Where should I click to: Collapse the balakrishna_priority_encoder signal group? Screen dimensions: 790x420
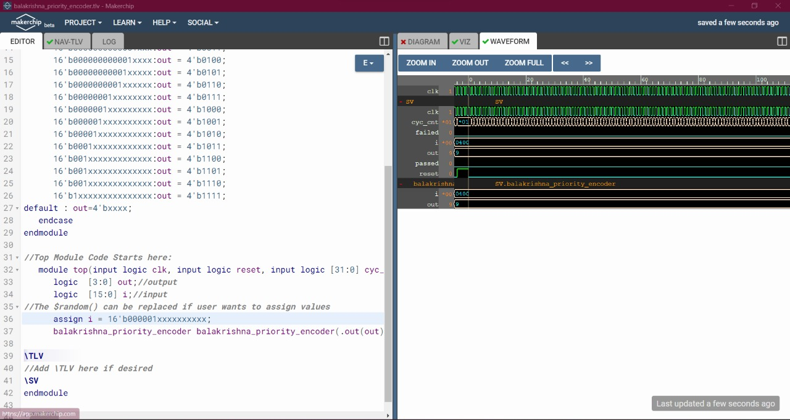pyautogui.click(x=401, y=183)
